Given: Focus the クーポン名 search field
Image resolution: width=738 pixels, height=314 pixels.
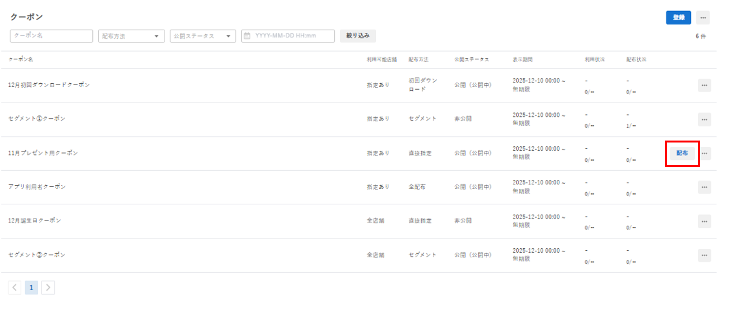Looking at the screenshot, I should (52, 35).
